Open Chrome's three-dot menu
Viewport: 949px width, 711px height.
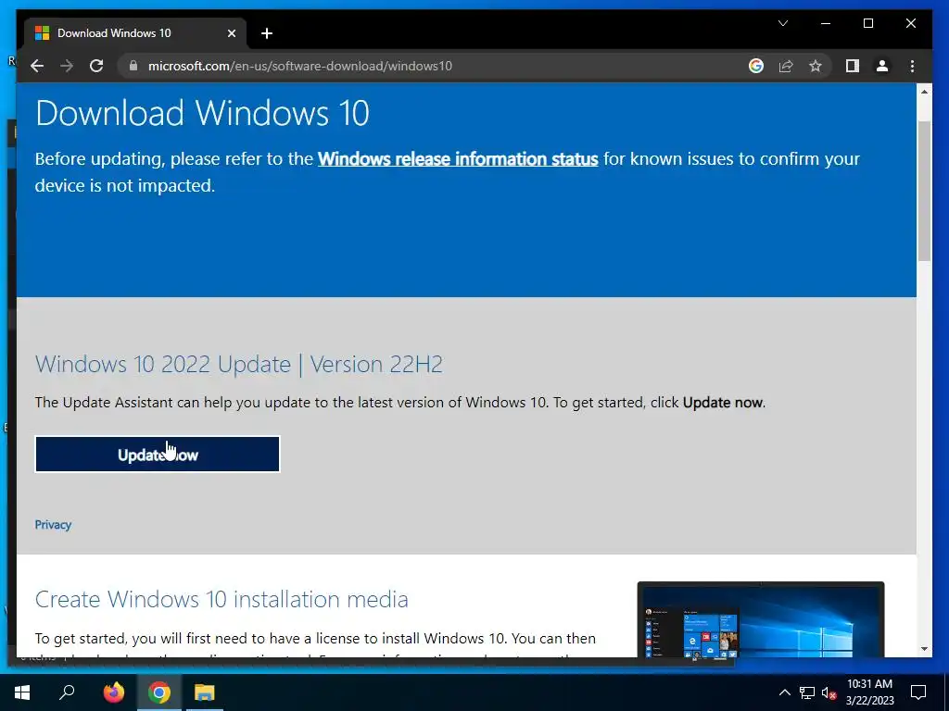tap(912, 66)
